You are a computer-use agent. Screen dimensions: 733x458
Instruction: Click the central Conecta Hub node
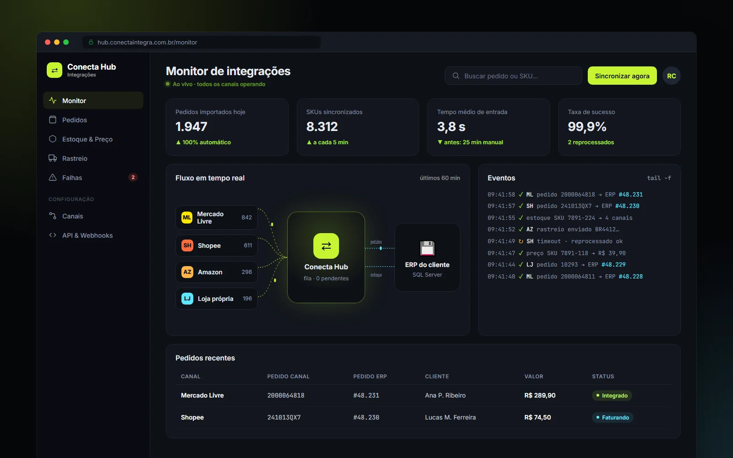click(x=326, y=257)
